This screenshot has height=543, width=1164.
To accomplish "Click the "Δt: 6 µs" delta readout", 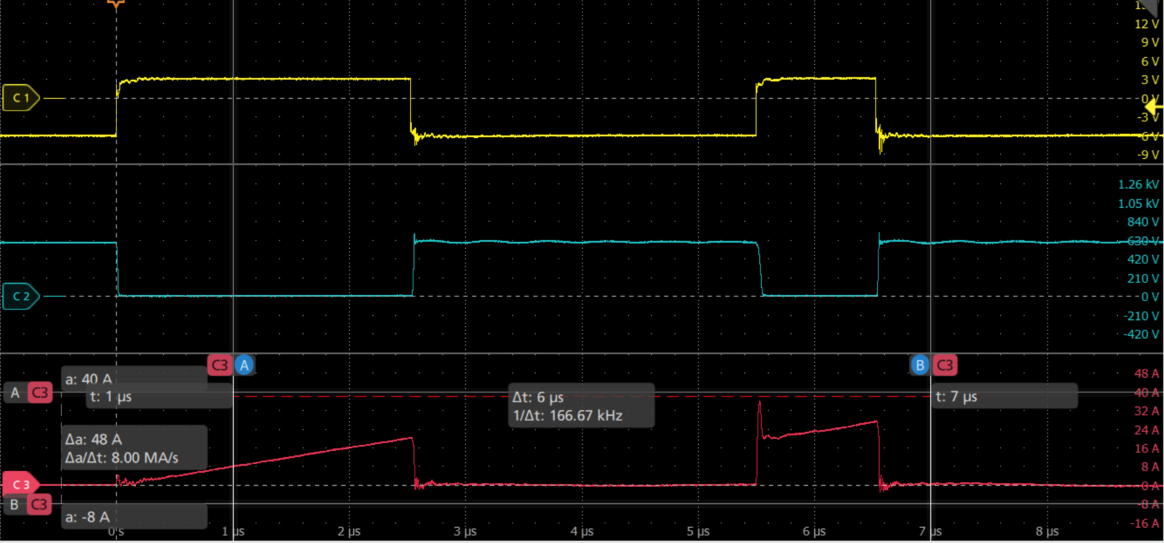I will (538, 397).
